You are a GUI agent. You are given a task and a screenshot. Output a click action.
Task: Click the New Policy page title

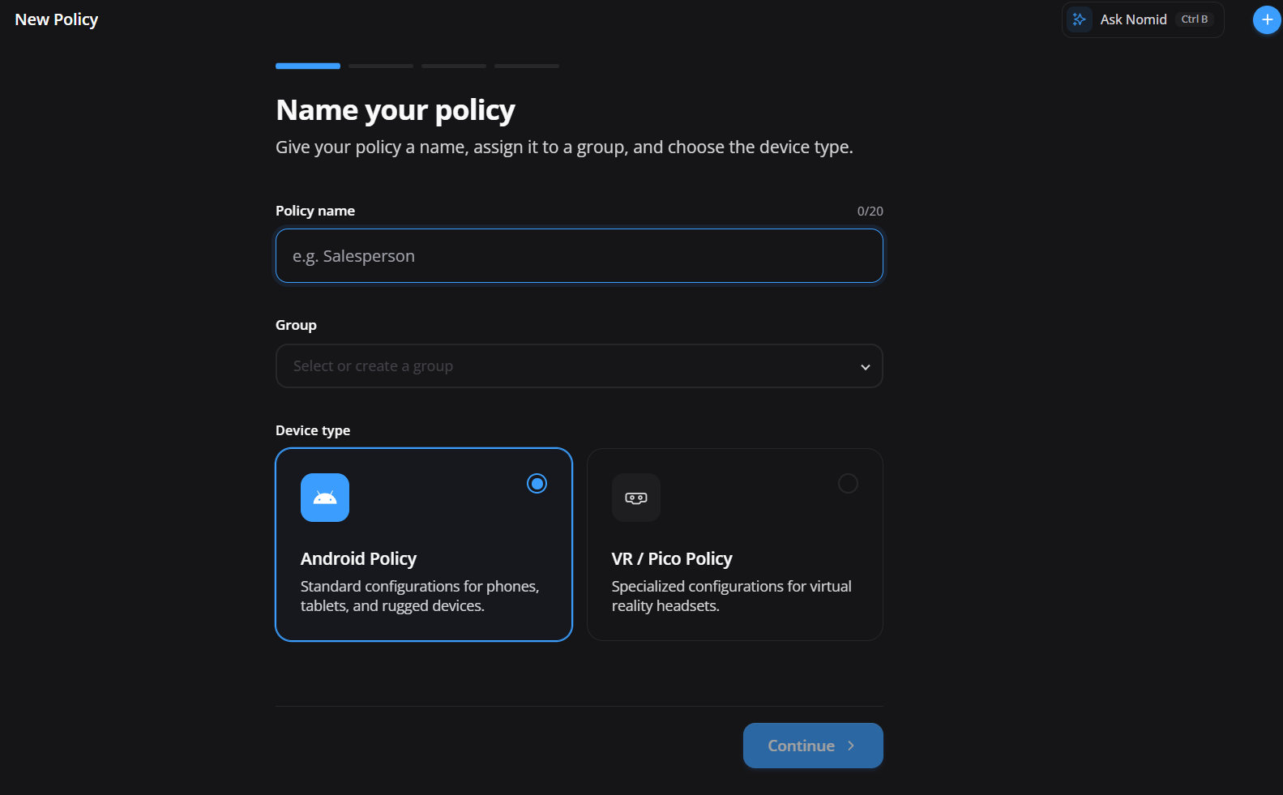57,19
